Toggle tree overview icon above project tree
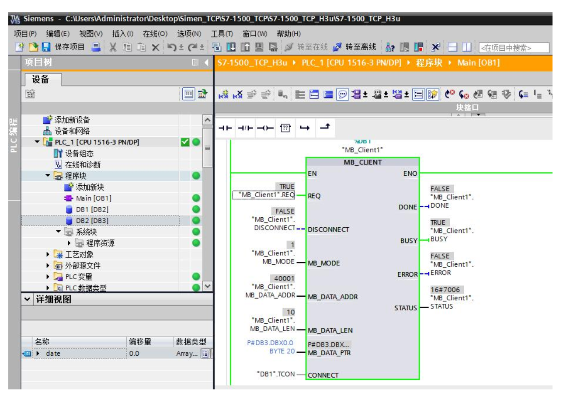 (188, 94)
